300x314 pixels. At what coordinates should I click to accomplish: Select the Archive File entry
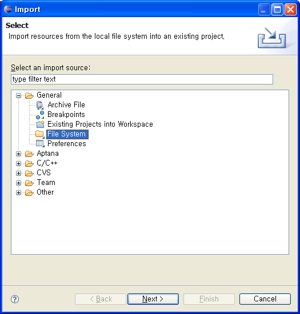tap(66, 104)
